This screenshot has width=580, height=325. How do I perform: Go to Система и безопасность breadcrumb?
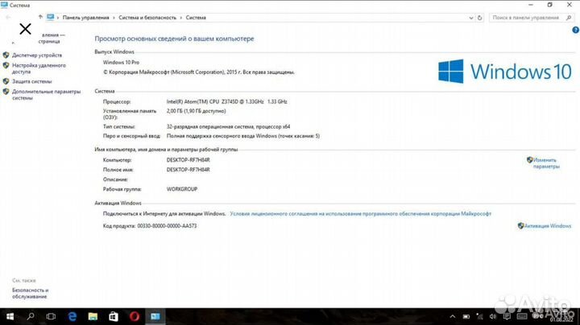pos(147,18)
